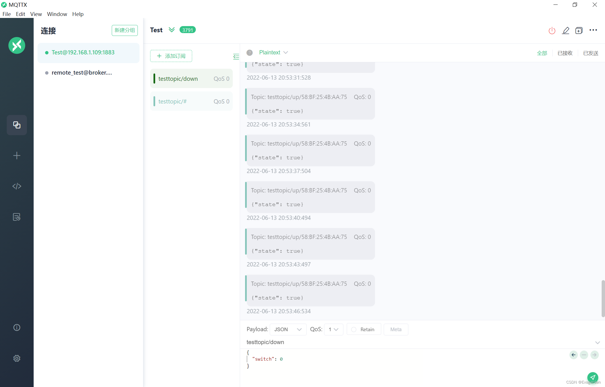605x387 pixels.
Task: Open the log viewer sidebar icon
Action: (17, 217)
